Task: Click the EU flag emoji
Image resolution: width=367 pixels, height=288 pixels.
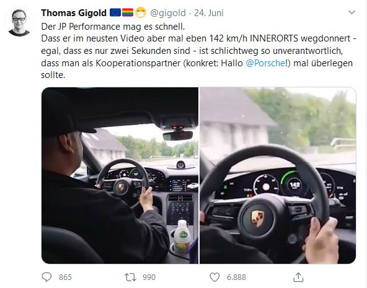Action: [115, 12]
